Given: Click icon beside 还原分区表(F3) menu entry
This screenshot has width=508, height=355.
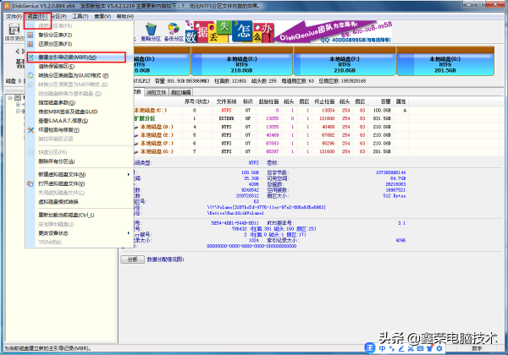Looking at the screenshot, I should [31, 46].
